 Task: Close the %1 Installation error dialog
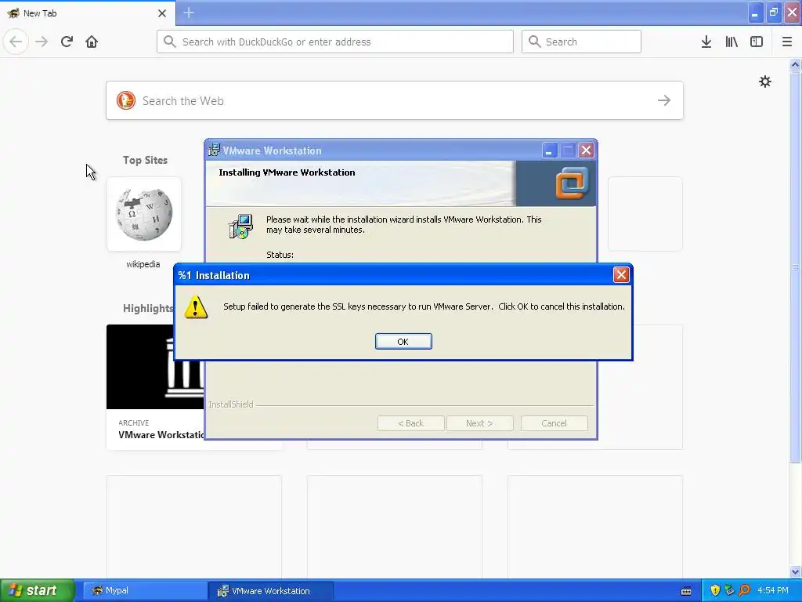tap(621, 275)
